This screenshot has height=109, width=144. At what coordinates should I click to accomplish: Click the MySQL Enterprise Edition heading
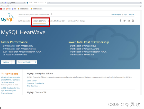click(40, 74)
